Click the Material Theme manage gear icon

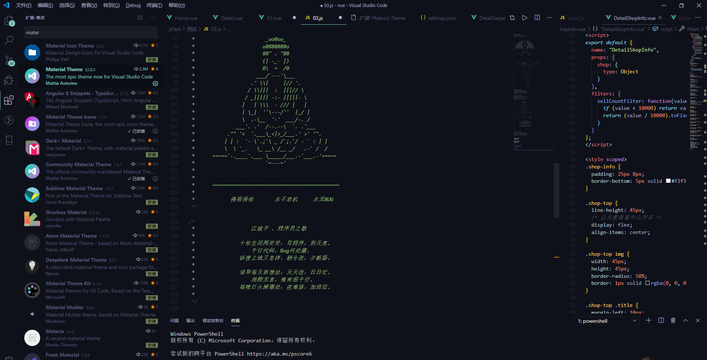[155, 84]
